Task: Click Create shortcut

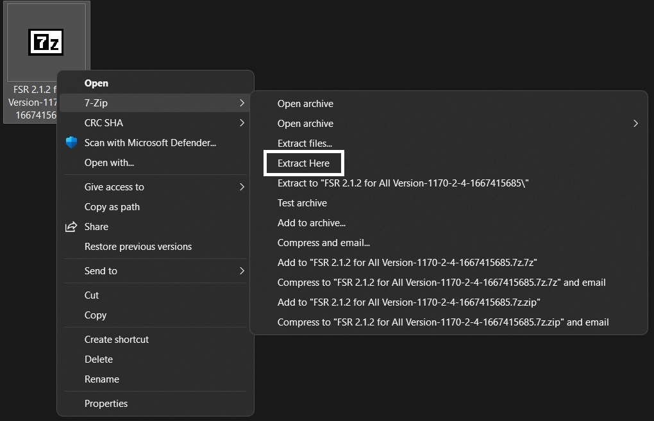Action: (116, 340)
